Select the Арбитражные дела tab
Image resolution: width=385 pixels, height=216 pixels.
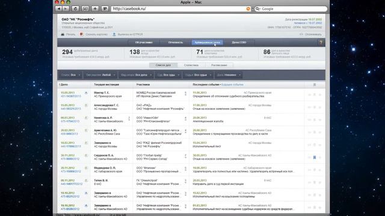point(207,43)
